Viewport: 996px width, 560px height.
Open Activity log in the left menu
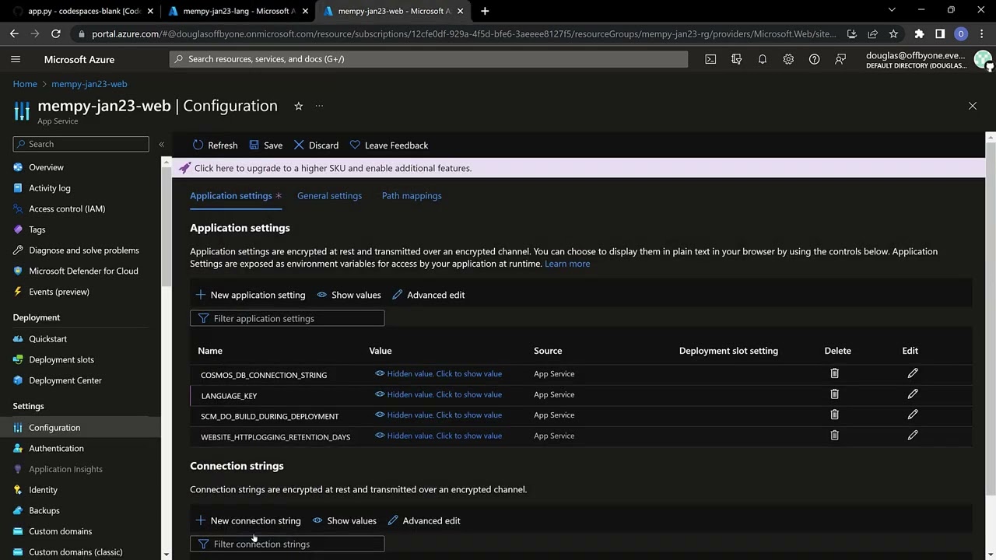pyautogui.click(x=50, y=188)
